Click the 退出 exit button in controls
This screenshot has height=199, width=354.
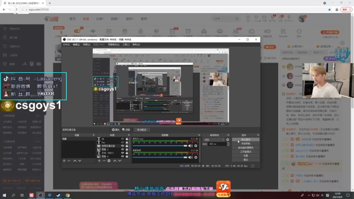(246, 160)
